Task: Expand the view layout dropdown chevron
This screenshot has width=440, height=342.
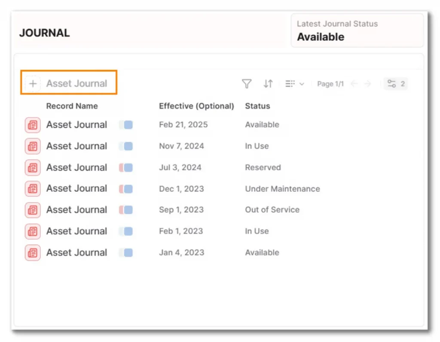Action: pos(301,84)
